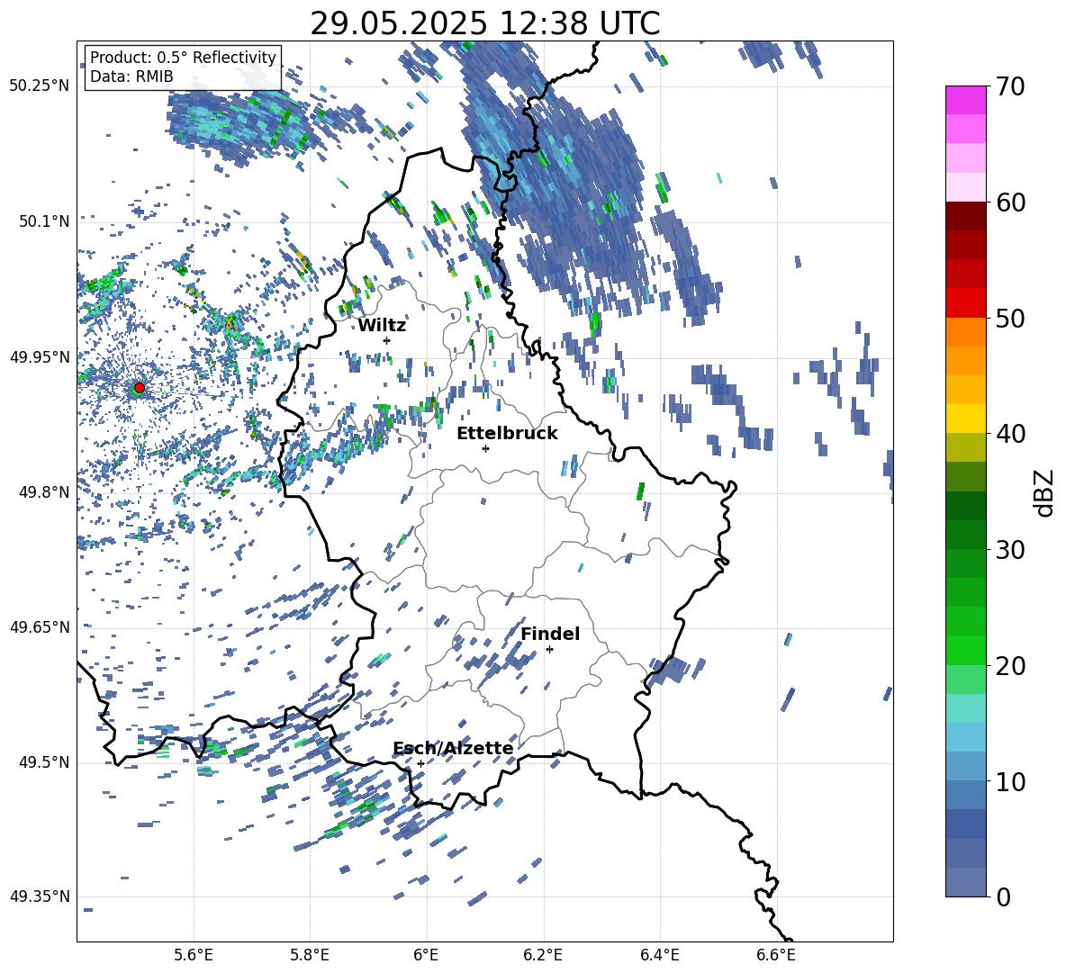Image resolution: width=1066 pixels, height=973 pixels.
Task: Click the 50 colorbar tick label
Action: [x=1010, y=318]
